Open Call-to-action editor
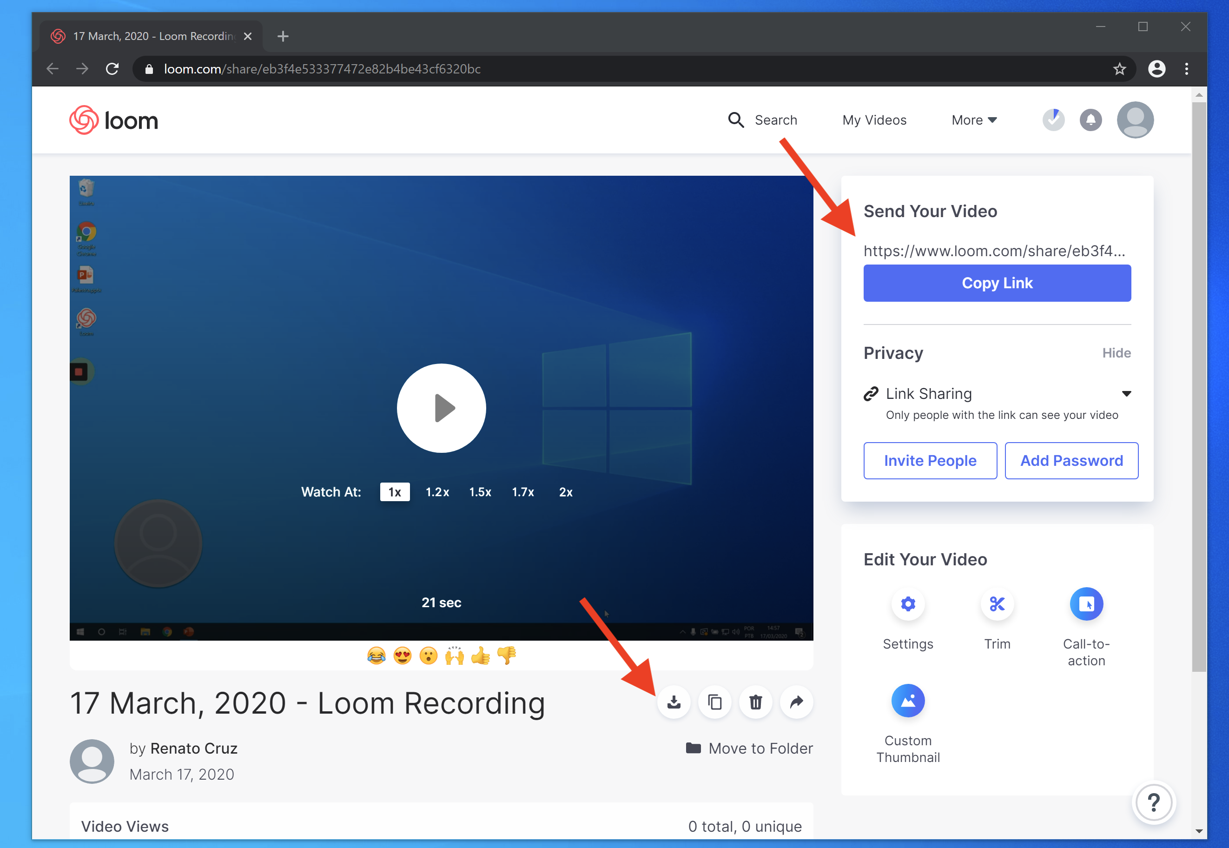Screen dimensions: 1229x848 tap(1086, 604)
